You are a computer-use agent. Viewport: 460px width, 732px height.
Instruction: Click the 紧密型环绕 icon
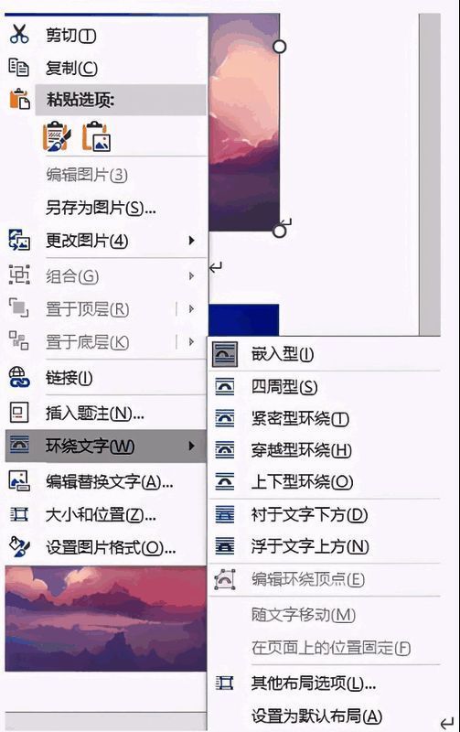tap(224, 418)
